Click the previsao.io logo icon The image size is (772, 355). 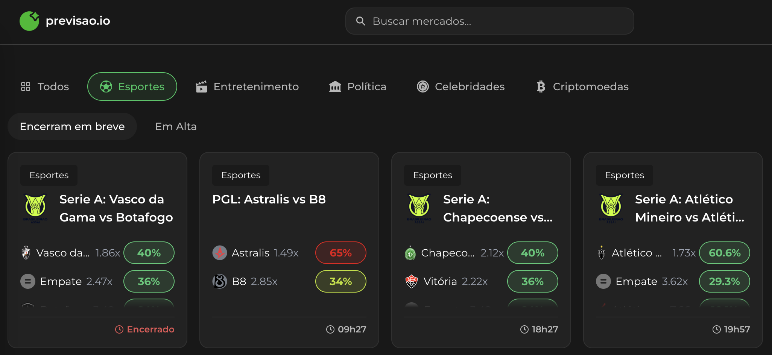click(x=29, y=21)
